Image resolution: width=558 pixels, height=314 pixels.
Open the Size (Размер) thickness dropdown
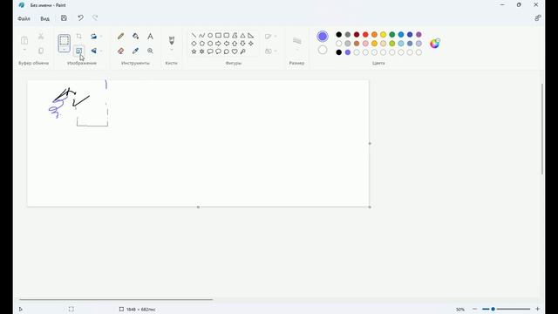pyautogui.click(x=296, y=44)
